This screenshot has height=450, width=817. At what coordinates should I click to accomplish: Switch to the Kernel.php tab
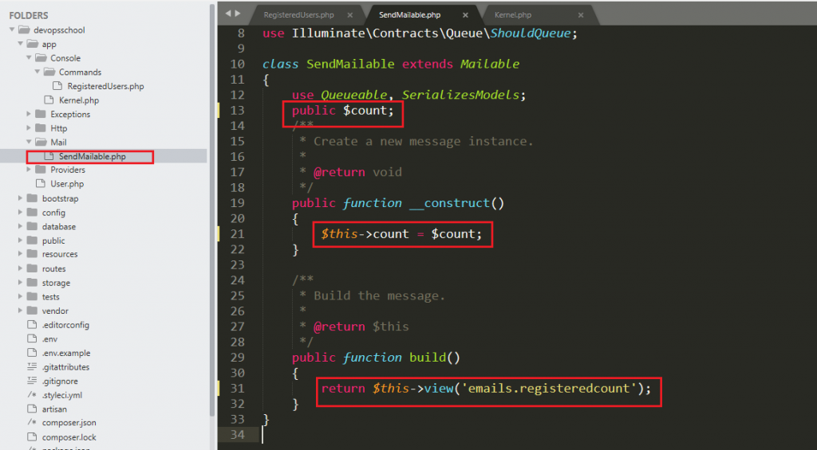coord(514,14)
